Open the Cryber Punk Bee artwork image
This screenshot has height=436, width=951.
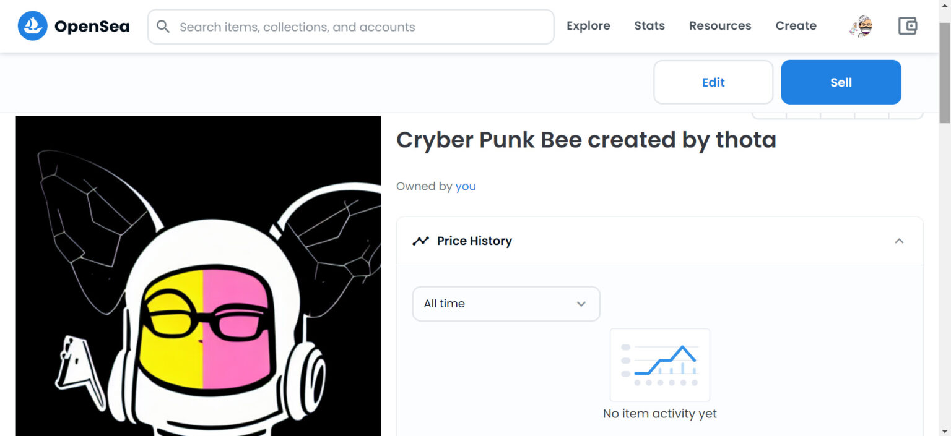(x=198, y=276)
